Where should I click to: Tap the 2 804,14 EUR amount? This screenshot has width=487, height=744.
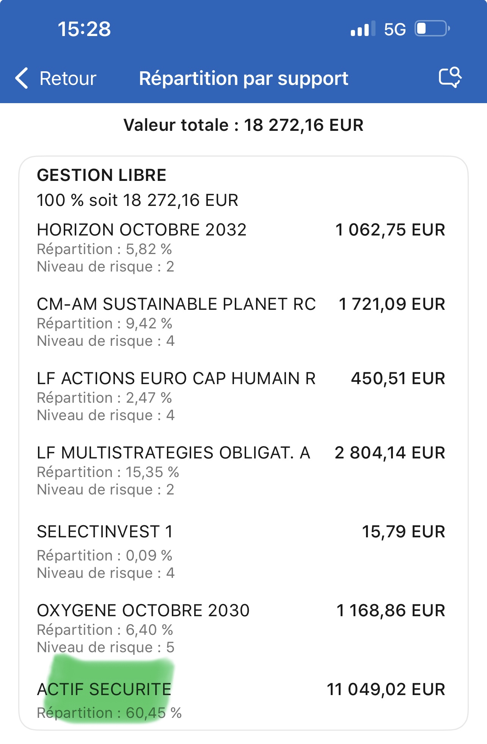point(390,453)
